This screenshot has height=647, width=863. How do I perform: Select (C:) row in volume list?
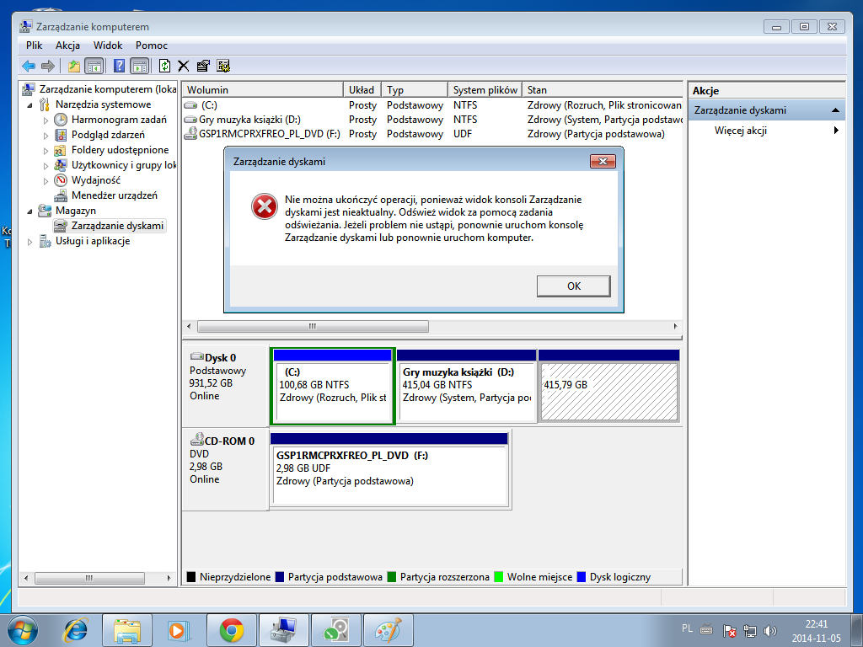[x=432, y=105]
